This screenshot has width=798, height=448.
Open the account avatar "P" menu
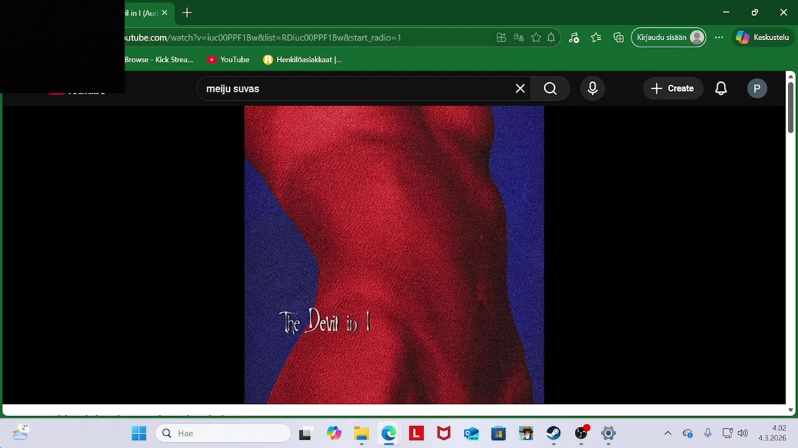tap(757, 88)
